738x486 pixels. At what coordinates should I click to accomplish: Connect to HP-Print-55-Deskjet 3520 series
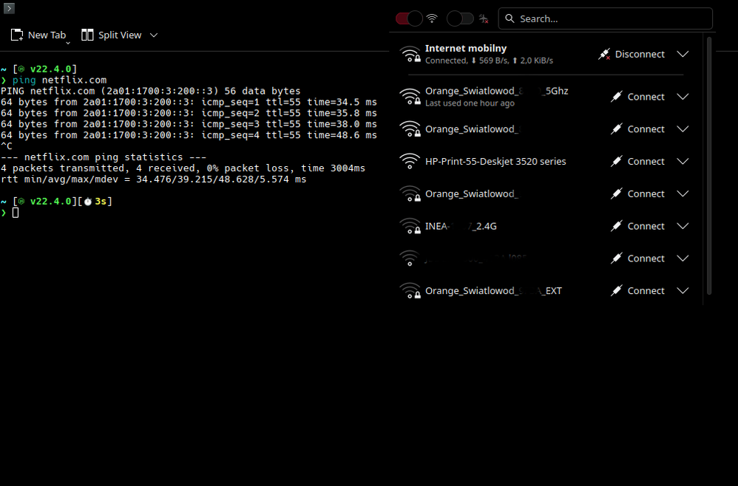coord(637,161)
